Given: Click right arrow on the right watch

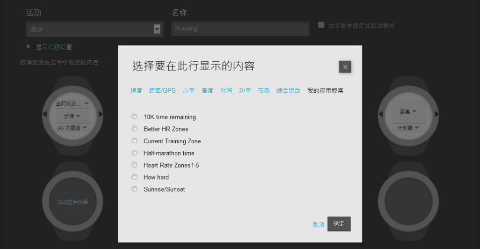Looking at the screenshot, I should [437, 114].
